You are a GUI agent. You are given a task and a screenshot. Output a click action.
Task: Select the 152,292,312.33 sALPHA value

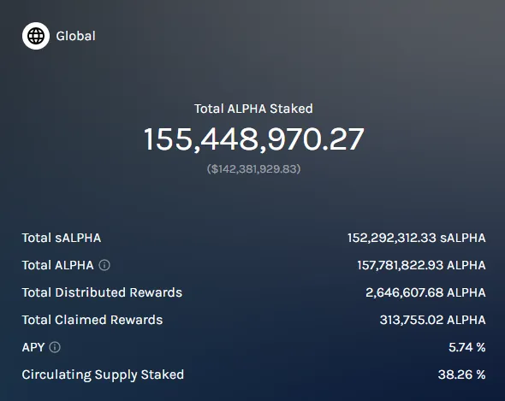point(417,239)
